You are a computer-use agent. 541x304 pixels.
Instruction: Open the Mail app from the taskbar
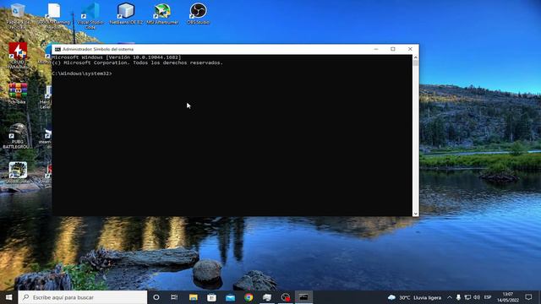click(230, 297)
